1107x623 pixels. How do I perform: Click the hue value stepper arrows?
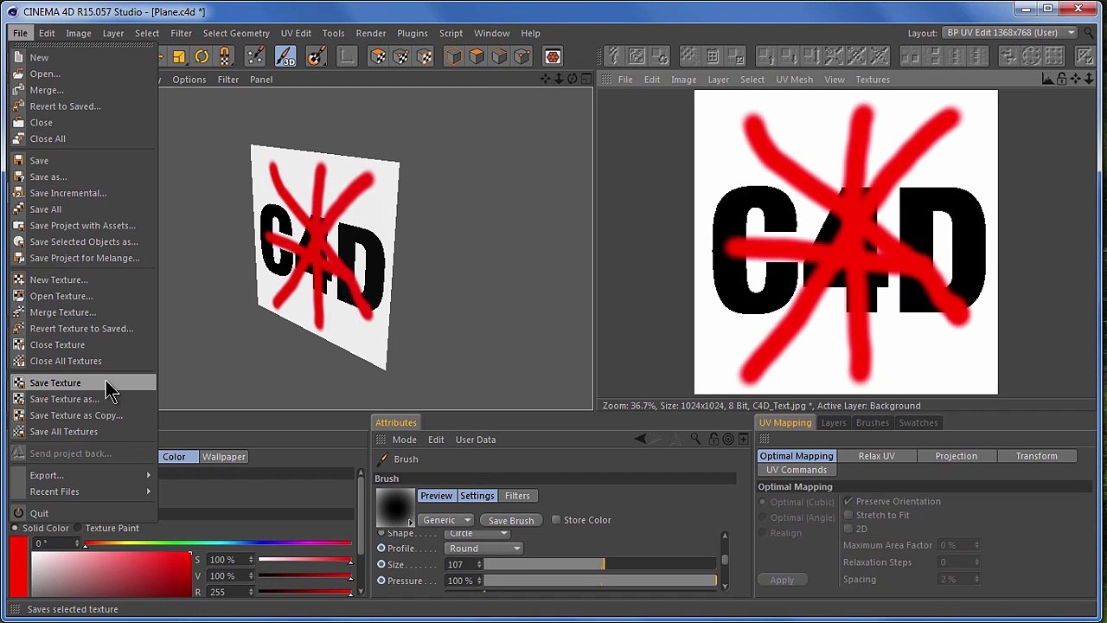[76, 543]
